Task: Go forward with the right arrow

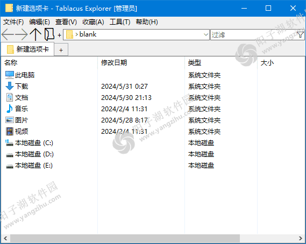Action: pyautogui.click(x=22, y=34)
